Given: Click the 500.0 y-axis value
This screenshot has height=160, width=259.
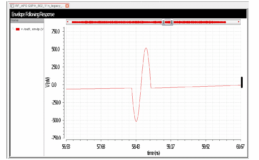Looking at the screenshot, I should 56,49.
